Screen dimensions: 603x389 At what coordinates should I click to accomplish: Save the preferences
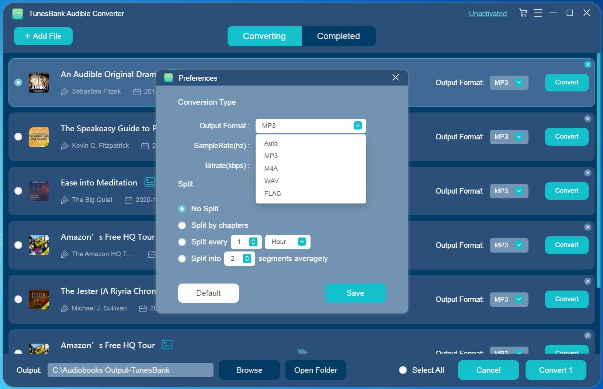click(x=356, y=293)
